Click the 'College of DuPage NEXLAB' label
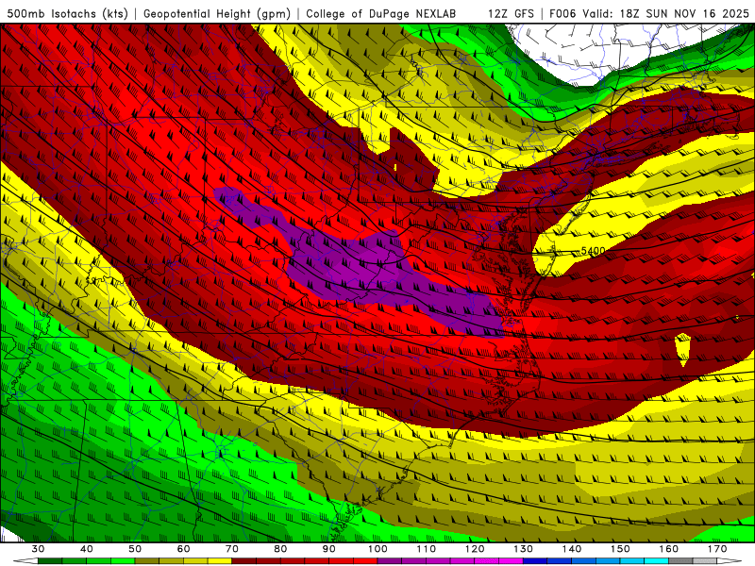Viewport: 755px width, 566px height. (380, 14)
